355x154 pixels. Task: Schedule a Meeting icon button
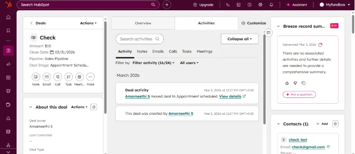pos(79,77)
